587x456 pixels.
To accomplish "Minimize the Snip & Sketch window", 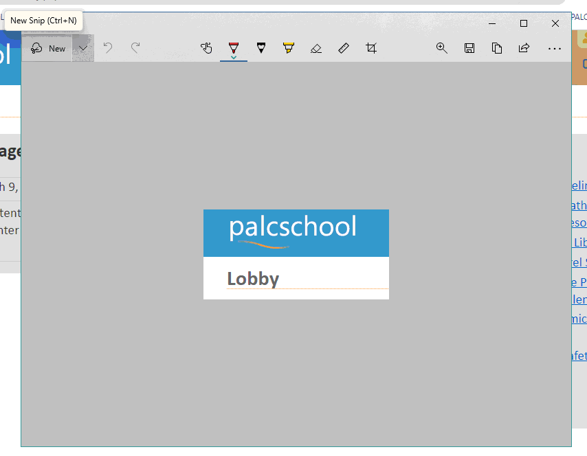I will (x=492, y=23).
